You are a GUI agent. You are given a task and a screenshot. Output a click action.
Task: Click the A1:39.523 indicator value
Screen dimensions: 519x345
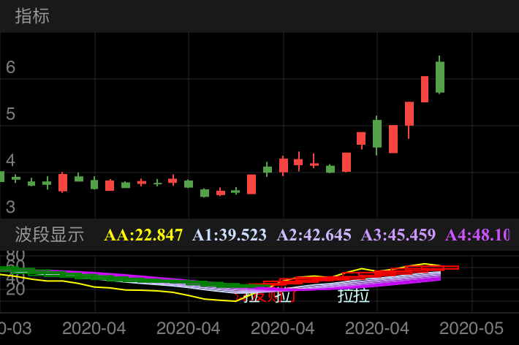[x=230, y=235]
